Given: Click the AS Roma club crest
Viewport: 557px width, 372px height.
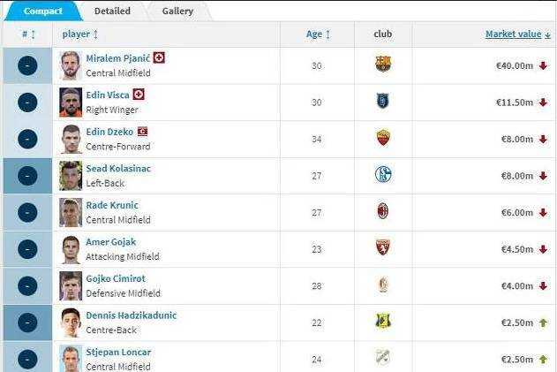Looking at the screenshot, I should [382, 138].
